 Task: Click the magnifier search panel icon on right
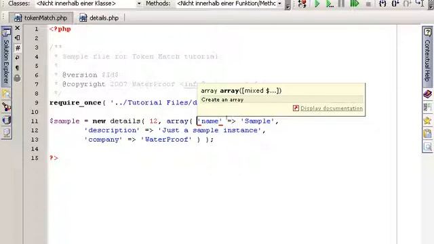[x=428, y=146]
